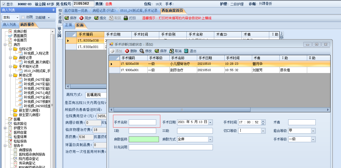Open 0510_24测试库 surgery record in tree
341x168 pixels.
click(x=37, y=71)
